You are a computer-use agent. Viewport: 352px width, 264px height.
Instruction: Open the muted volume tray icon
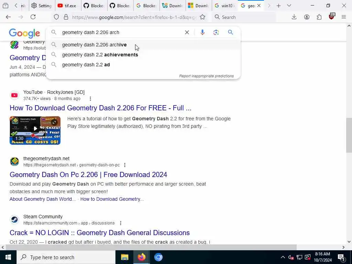(291, 257)
